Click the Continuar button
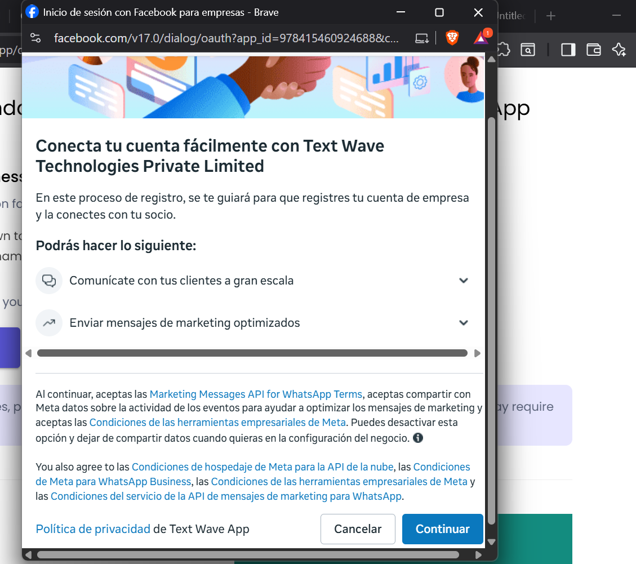This screenshot has height=564, width=636. (442, 529)
